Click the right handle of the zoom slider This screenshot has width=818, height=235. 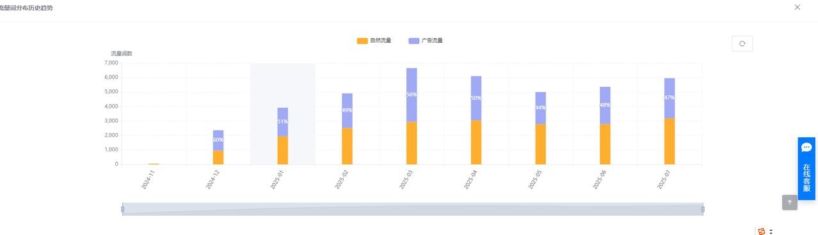click(x=703, y=209)
